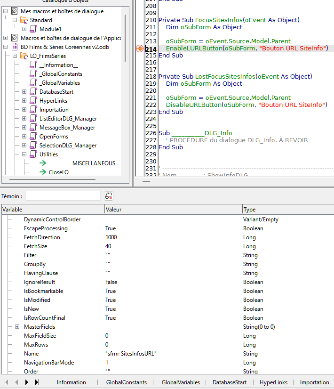Click the Standard library folder icon
334x389 pixels.
coord(24,20)
